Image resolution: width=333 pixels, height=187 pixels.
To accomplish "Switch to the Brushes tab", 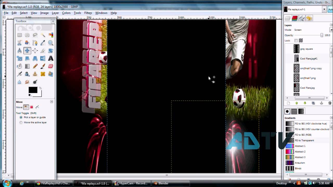I will click(287, 111).
